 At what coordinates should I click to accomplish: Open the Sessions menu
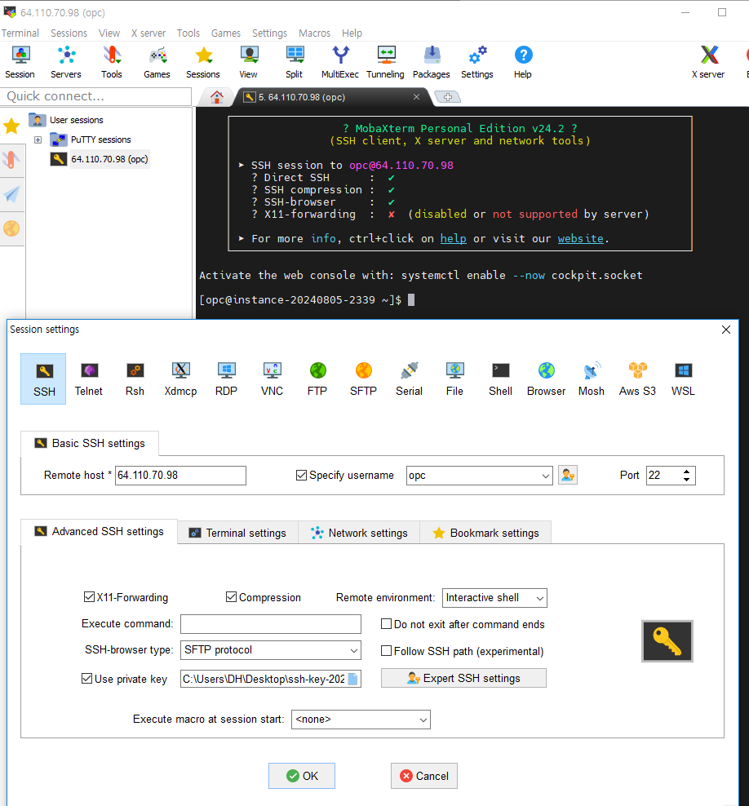(69, 33)
